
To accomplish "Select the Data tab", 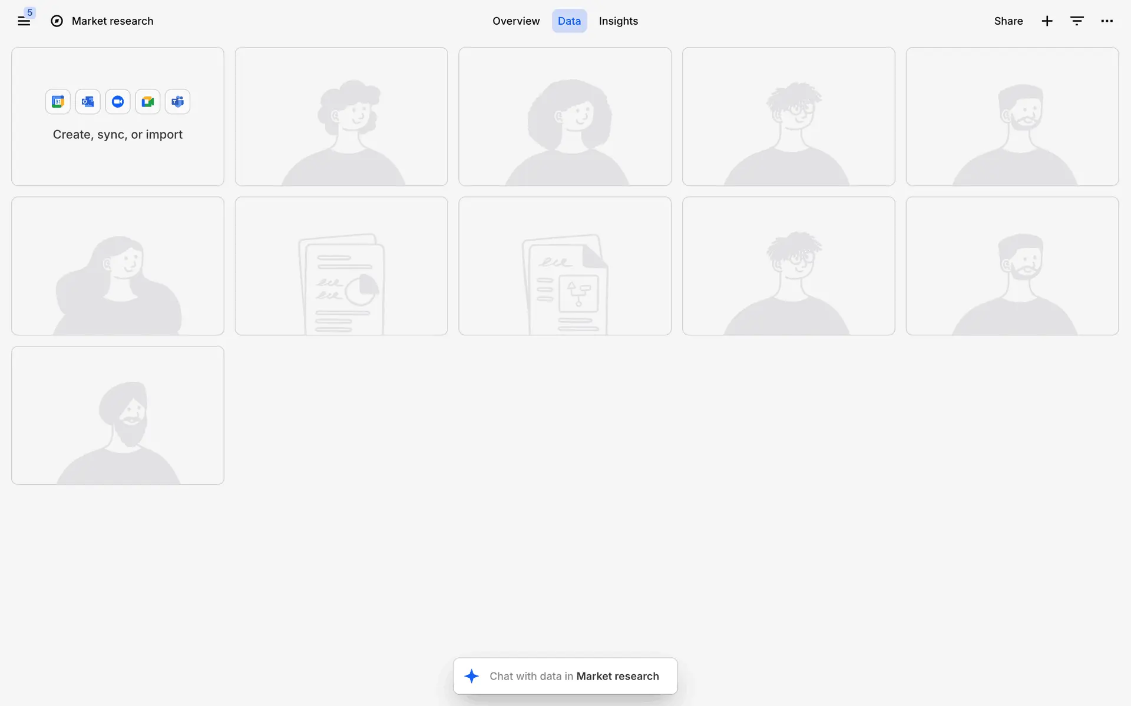I will click(569, 21).
